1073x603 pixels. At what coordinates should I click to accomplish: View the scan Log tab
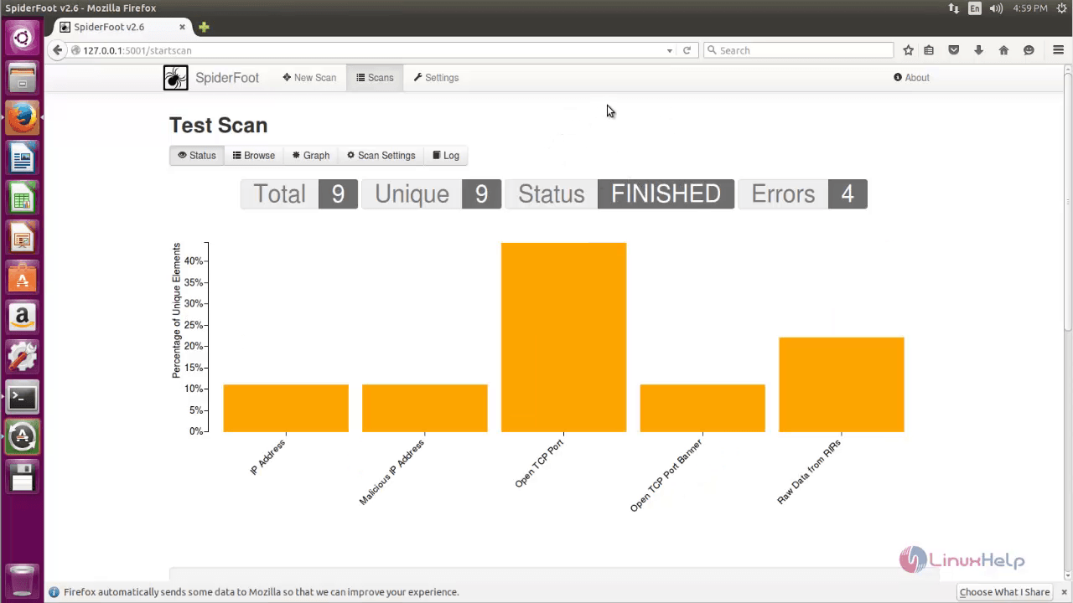click(446, 156)
